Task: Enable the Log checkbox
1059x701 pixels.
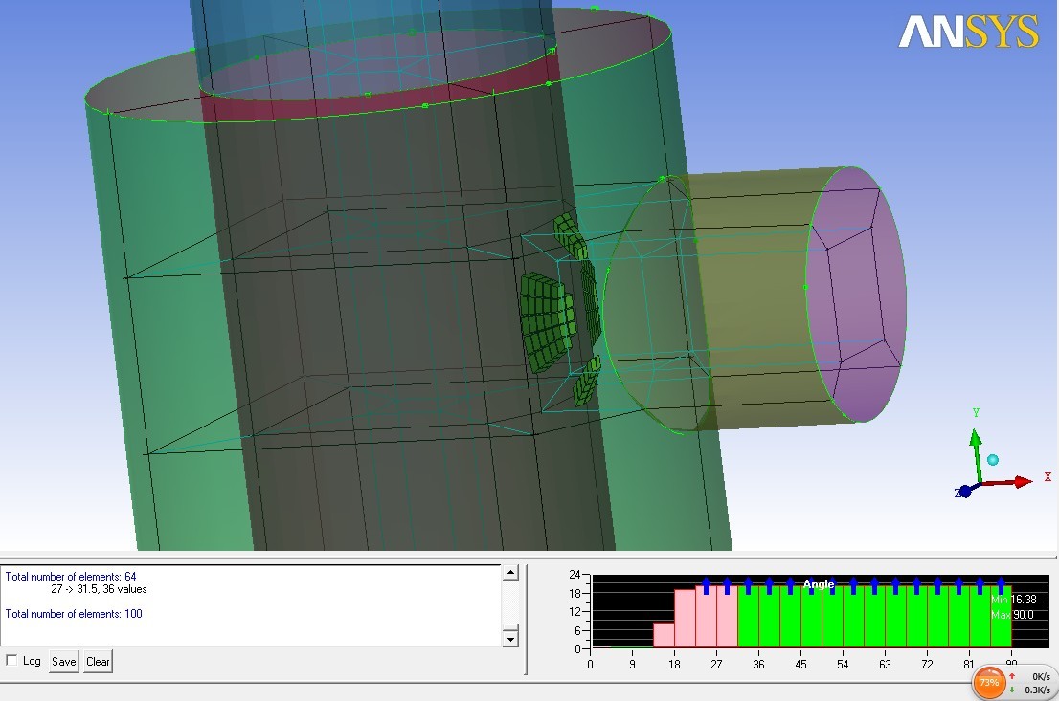Action: (x=11, y=661)
